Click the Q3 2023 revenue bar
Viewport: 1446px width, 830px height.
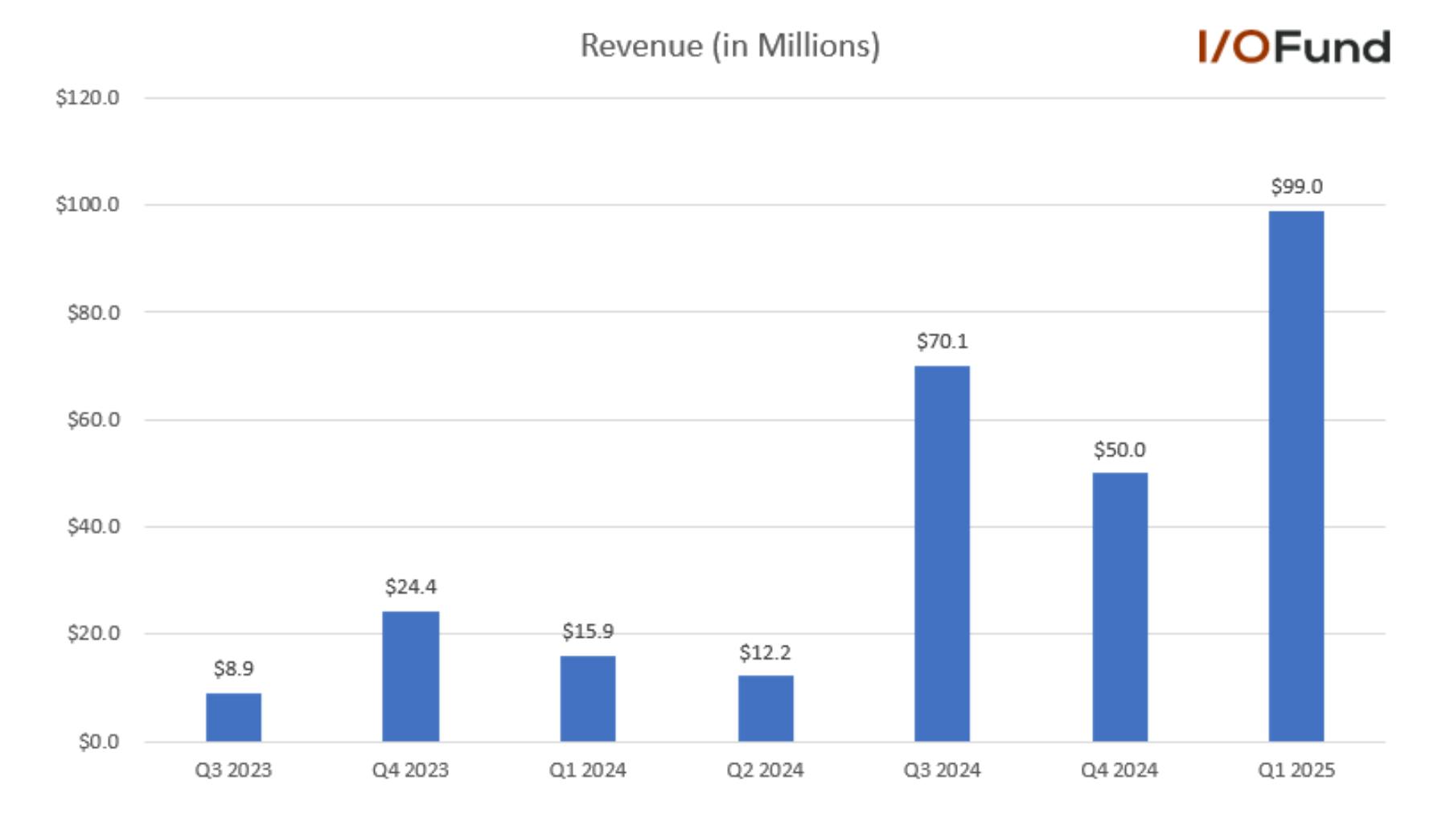click(233, 717)
